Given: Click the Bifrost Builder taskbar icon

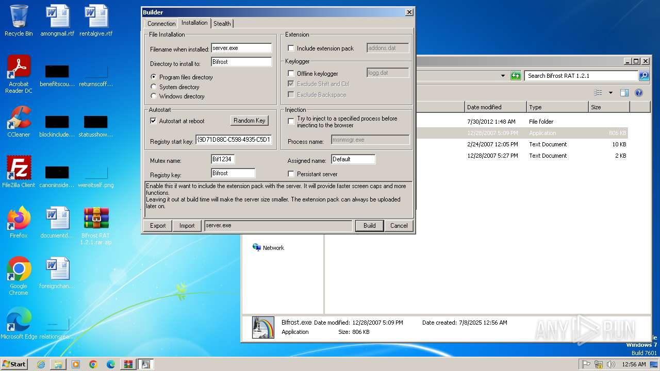Looking at the screenshot, I should 145,364.
